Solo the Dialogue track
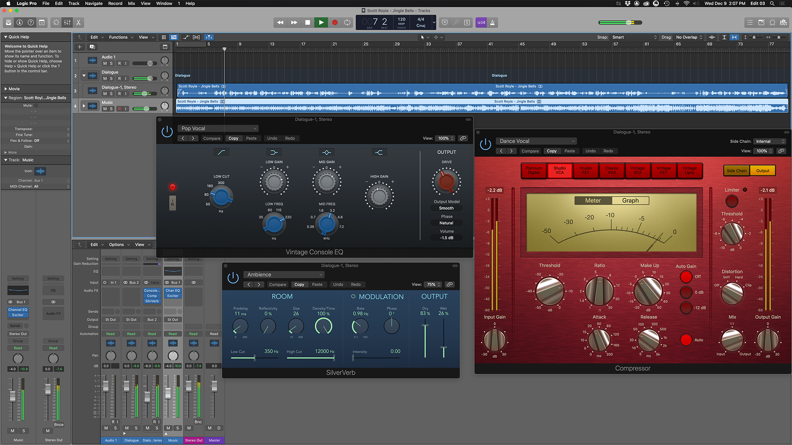 click(111, 78)
